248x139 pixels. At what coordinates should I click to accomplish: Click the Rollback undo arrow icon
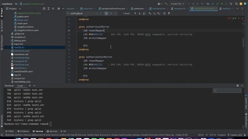pos(231,4)
